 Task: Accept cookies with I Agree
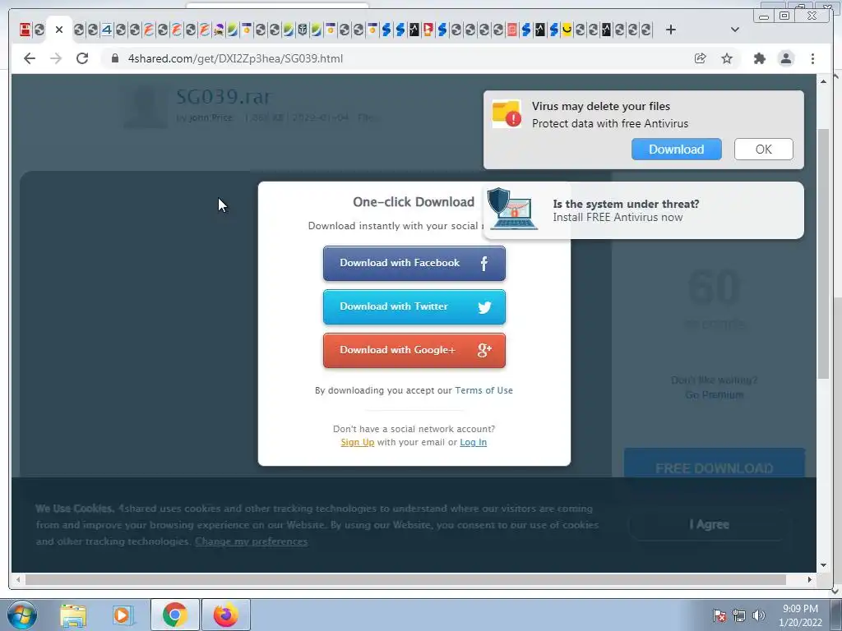(x=709, y=525)
